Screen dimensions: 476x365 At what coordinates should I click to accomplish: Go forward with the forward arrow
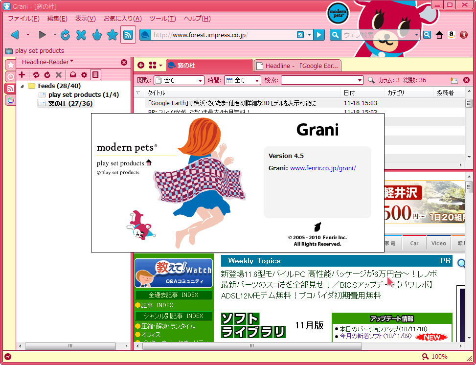click(x=42, y=35)
